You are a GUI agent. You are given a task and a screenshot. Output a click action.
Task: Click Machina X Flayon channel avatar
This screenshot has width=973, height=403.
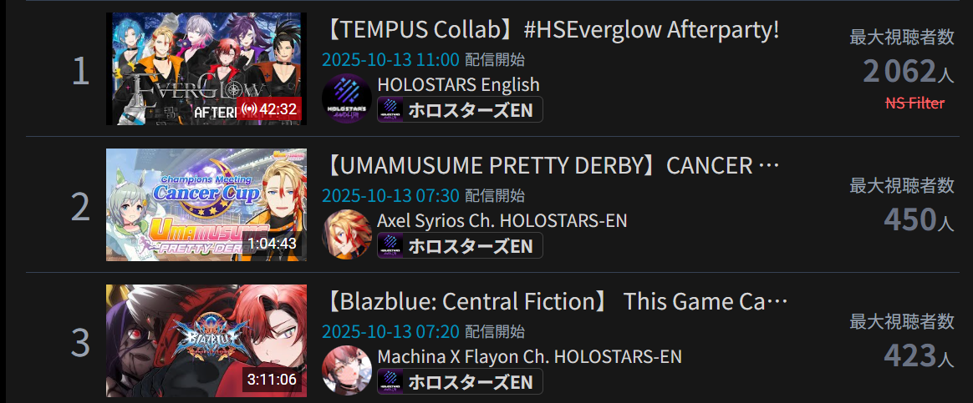pos(347,370)
